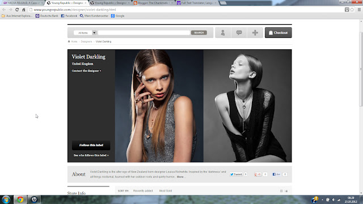Click the breadcrumb home icon
The width and height of the screenshot is (363, 204).
69,41
